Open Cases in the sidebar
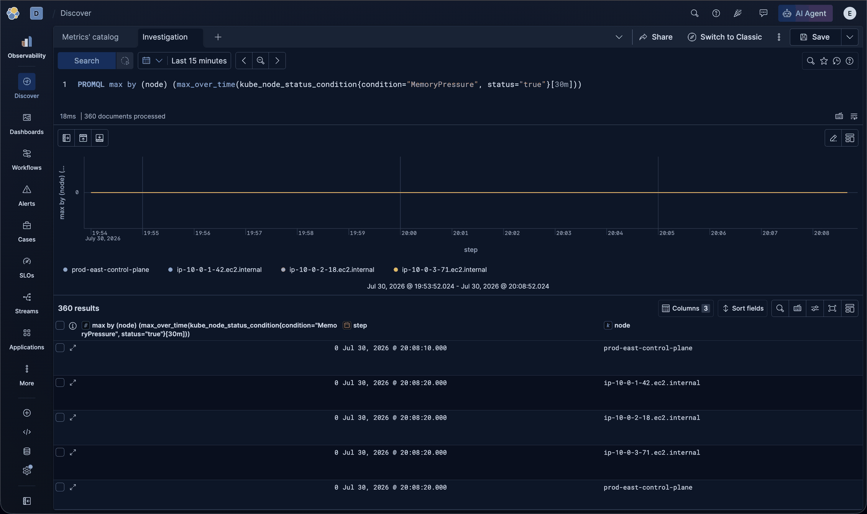The width and height of the screenshot is (867, 514). coord(27,232)
